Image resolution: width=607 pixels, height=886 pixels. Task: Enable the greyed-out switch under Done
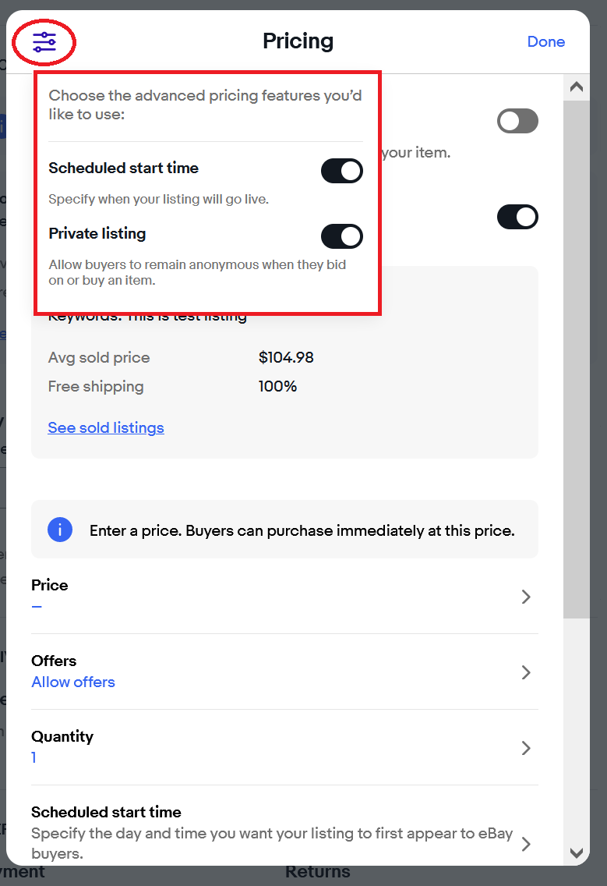coord(517,121)
